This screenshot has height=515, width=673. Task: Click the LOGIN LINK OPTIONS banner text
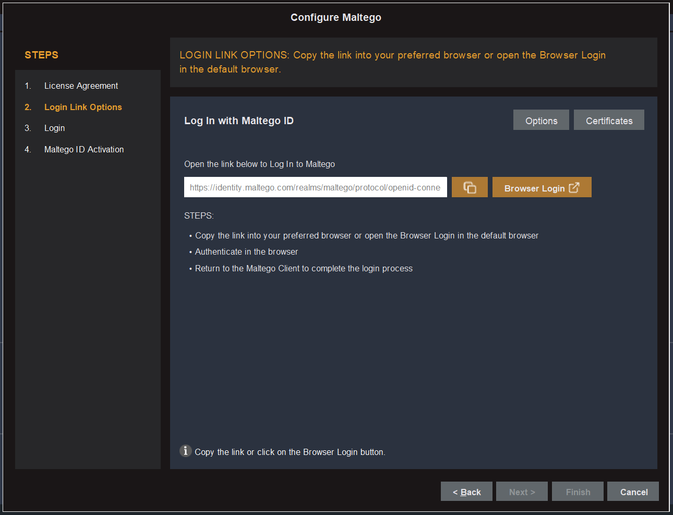(x=392, y=62)
